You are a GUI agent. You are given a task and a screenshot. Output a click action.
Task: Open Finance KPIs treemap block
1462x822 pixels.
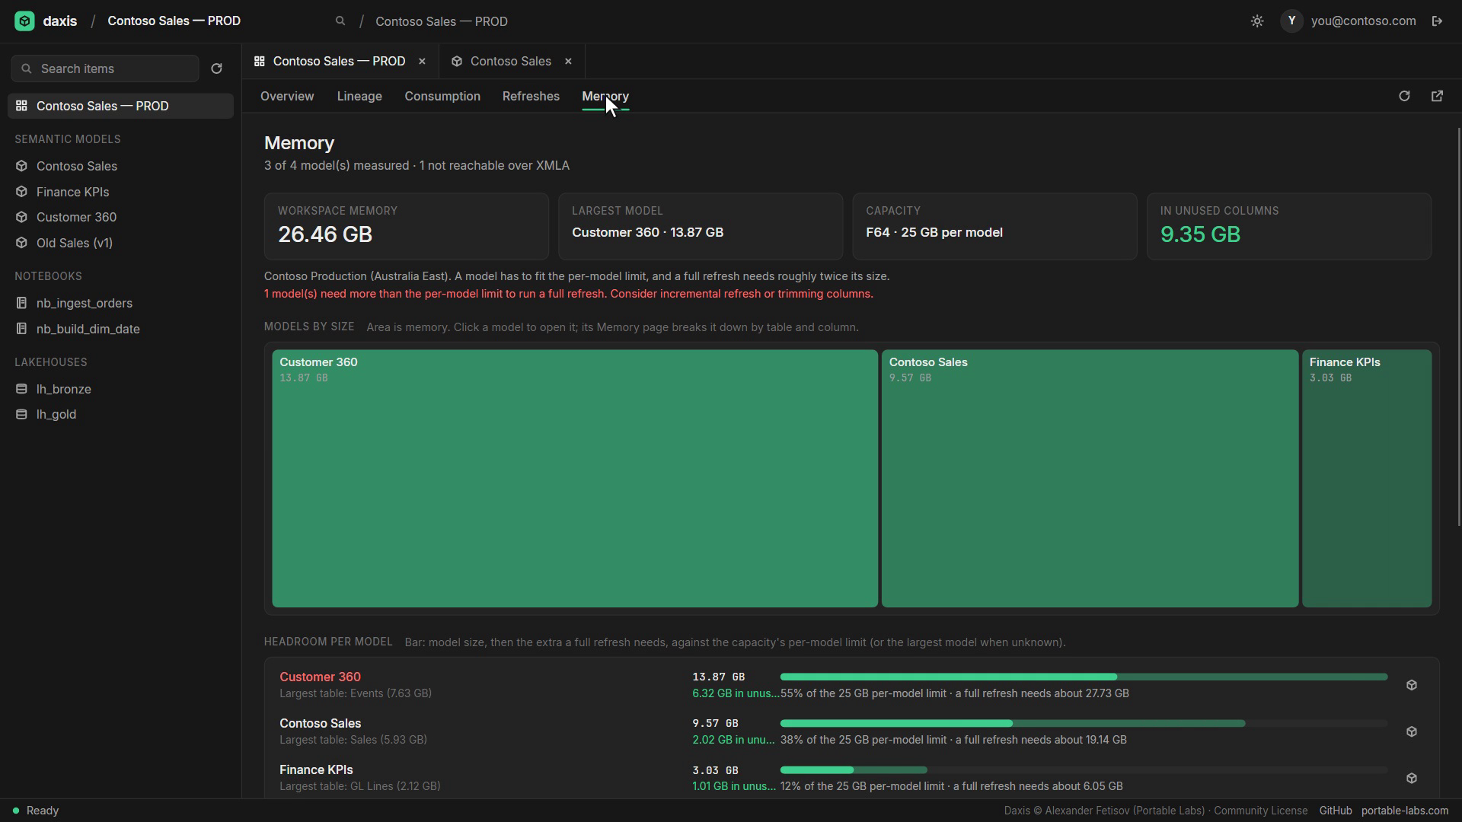pyautogui.click(x=1367, y=478)
